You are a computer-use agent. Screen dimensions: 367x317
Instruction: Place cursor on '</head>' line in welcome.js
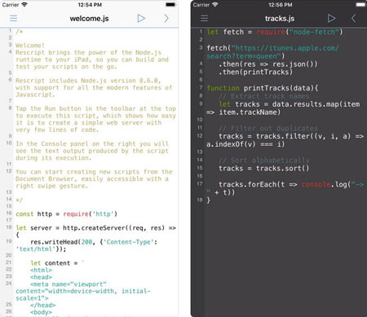pyautogui.click(x=43, y=305)
